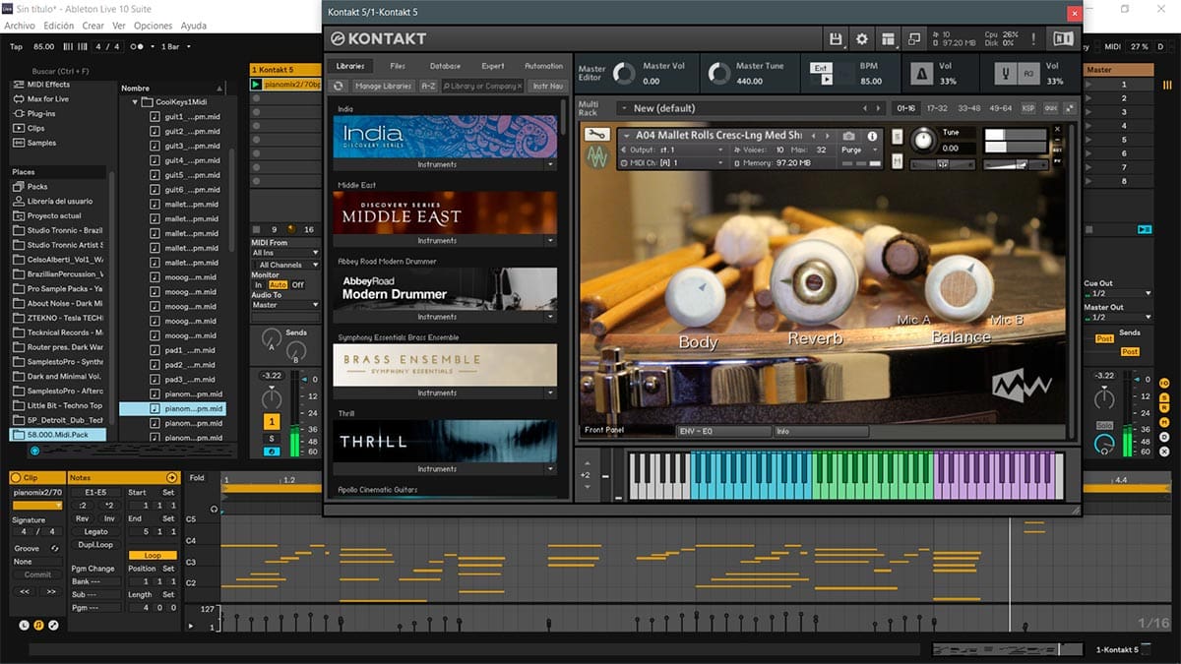Arm track 1 for recording
This screenshot has height=664, width=1181.
coord(272,452)
